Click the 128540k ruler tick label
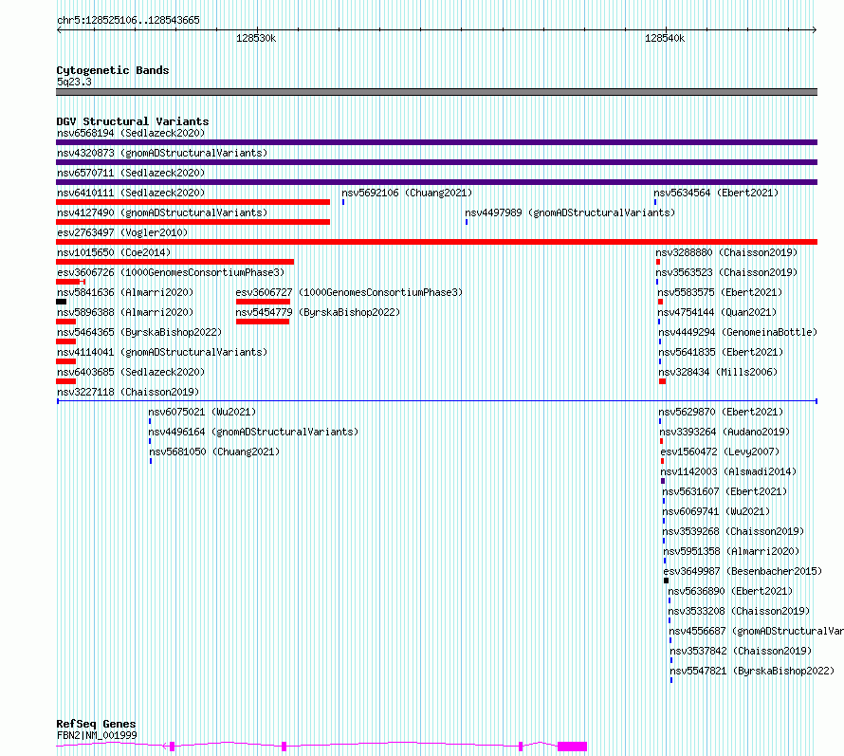This screenshot has height=756, width=844. pyautogui.click(x=665, y=38)
